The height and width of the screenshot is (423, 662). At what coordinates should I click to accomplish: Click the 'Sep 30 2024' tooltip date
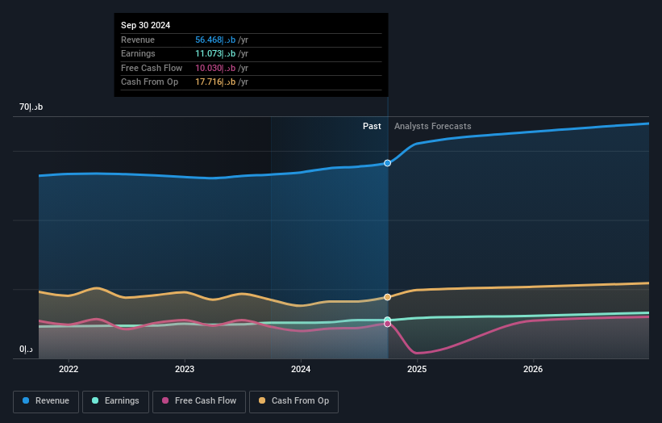click(x=146, y=25)
